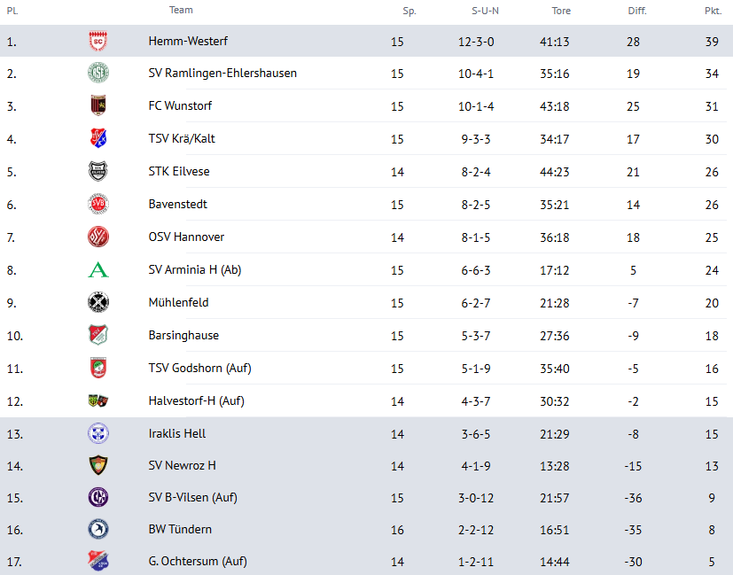Click the G. Ochtersum club badge
Image resolution: width=733 pixels, height=575 pixels.
pos(98,562)
